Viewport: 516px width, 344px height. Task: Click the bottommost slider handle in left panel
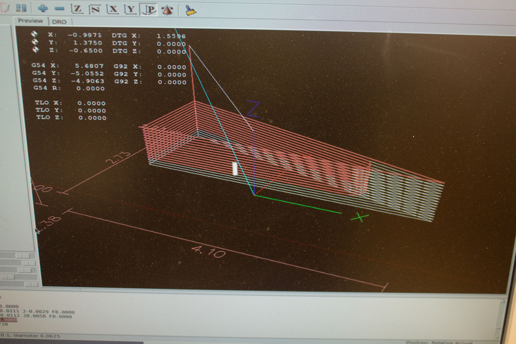31,284
